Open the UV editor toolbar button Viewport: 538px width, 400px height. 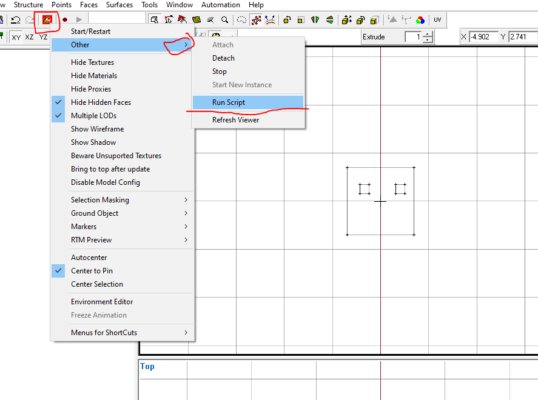tap(437, 20)
